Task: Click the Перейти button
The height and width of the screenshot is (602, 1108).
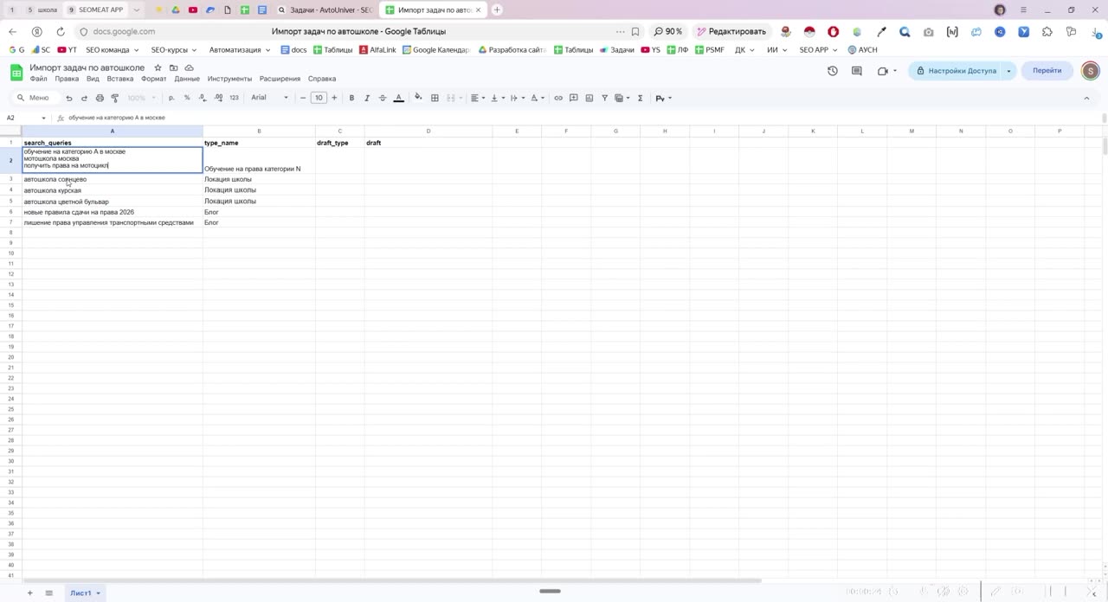Action: pos(1047,71)
